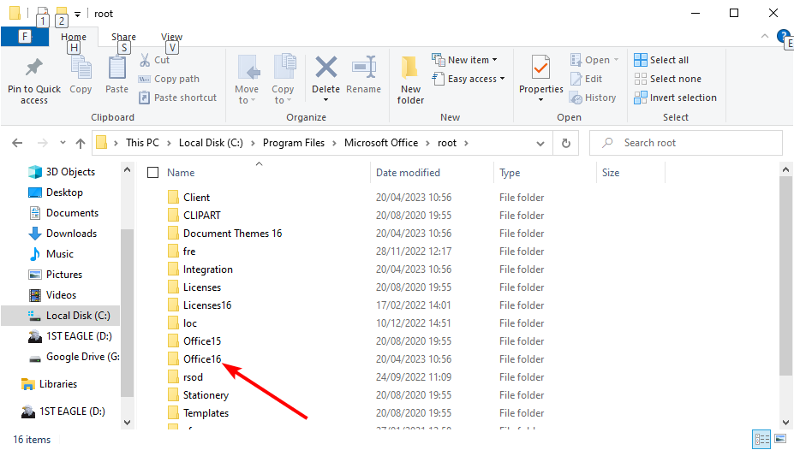This screenshot has width=794, height=450.
Task: Select the CLIPART folder
Action: [201, 216]
